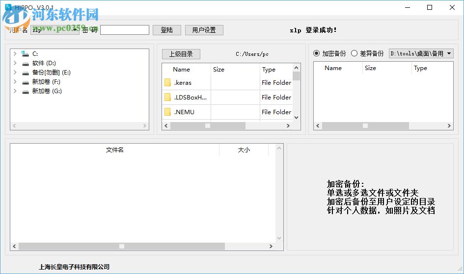Click file list scroll down arrow
This screenshot has width=464, height=274.
pyautogui.click(x=296, y=118)
